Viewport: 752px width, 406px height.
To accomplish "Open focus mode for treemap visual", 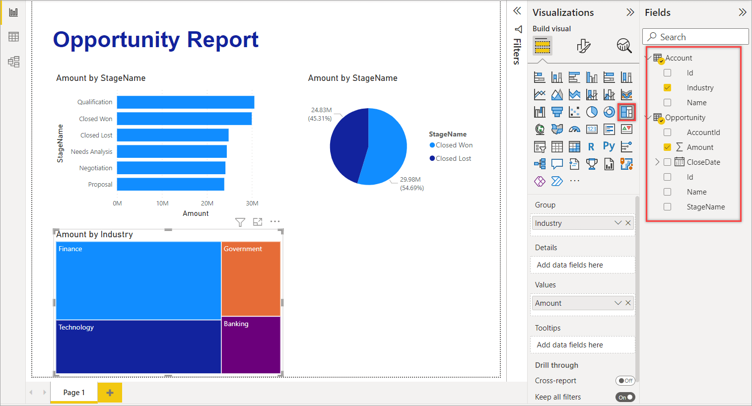I will pos(258,222).
